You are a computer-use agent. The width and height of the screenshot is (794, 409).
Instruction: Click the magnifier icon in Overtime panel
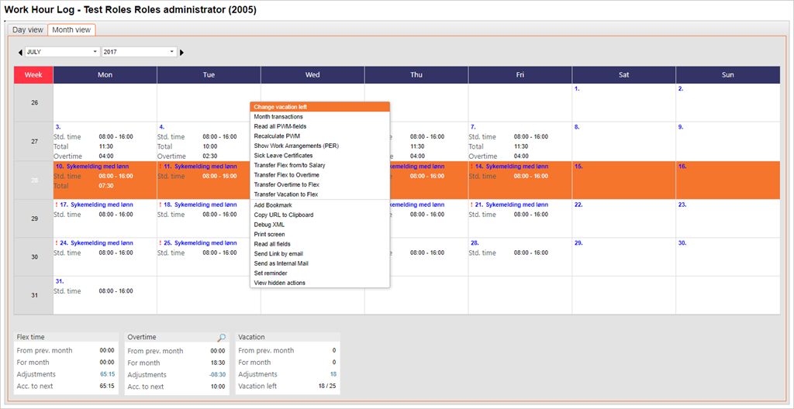tap(222, 338)
